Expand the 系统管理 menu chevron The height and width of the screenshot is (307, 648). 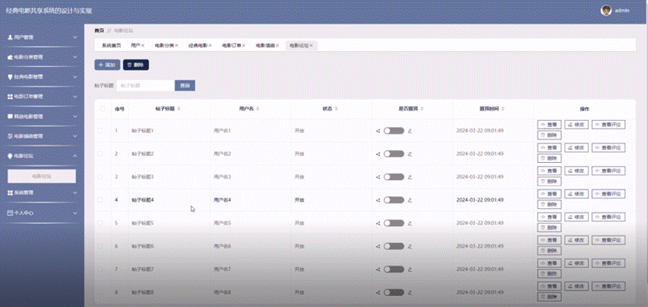coord(75,192)
